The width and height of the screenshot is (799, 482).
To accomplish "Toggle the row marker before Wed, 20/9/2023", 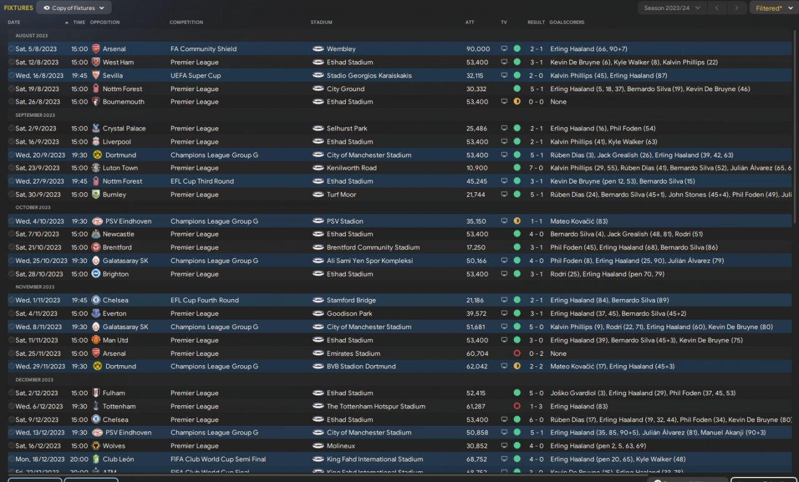I will (x=11, y=155).
